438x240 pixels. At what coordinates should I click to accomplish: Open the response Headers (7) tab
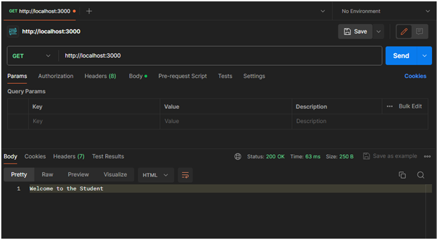click(68, 156)
